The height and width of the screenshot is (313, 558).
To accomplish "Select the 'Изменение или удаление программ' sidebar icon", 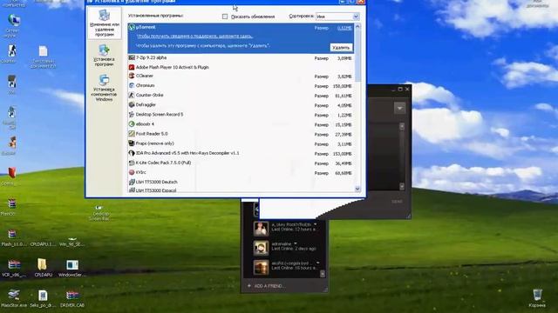I will [x=104, y=16].
